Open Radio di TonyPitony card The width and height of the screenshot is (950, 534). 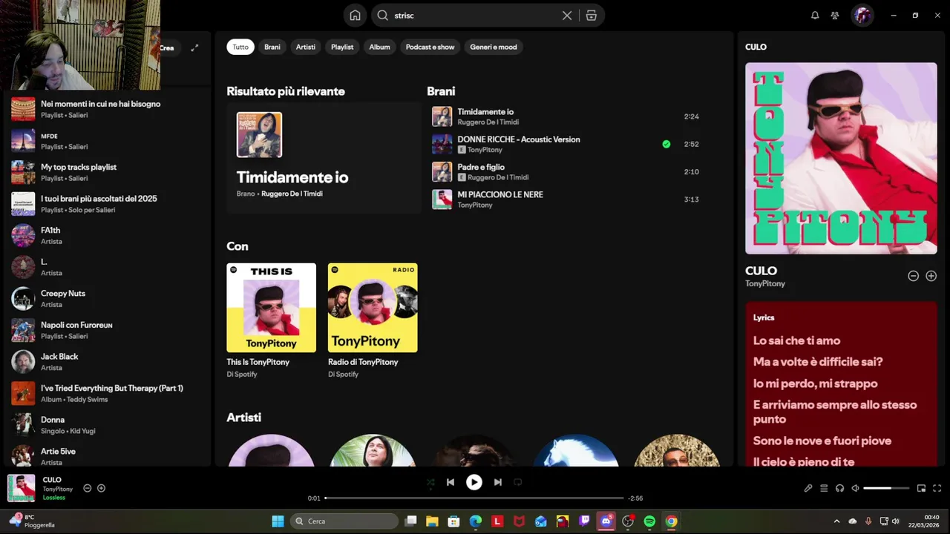pyautogui.click(x=373, y=320)
